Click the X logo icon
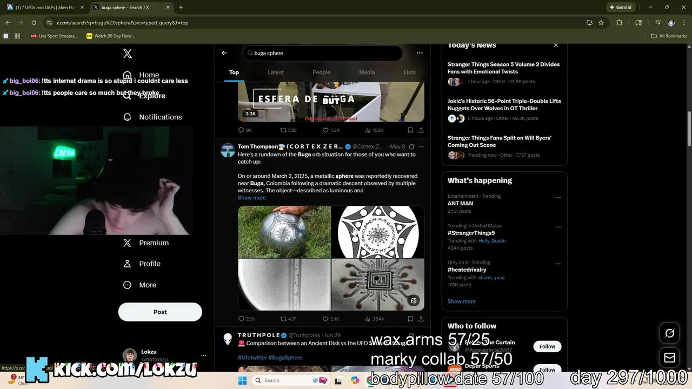The width and height of the screenshot is (692, 389). (x=128, y=53)
